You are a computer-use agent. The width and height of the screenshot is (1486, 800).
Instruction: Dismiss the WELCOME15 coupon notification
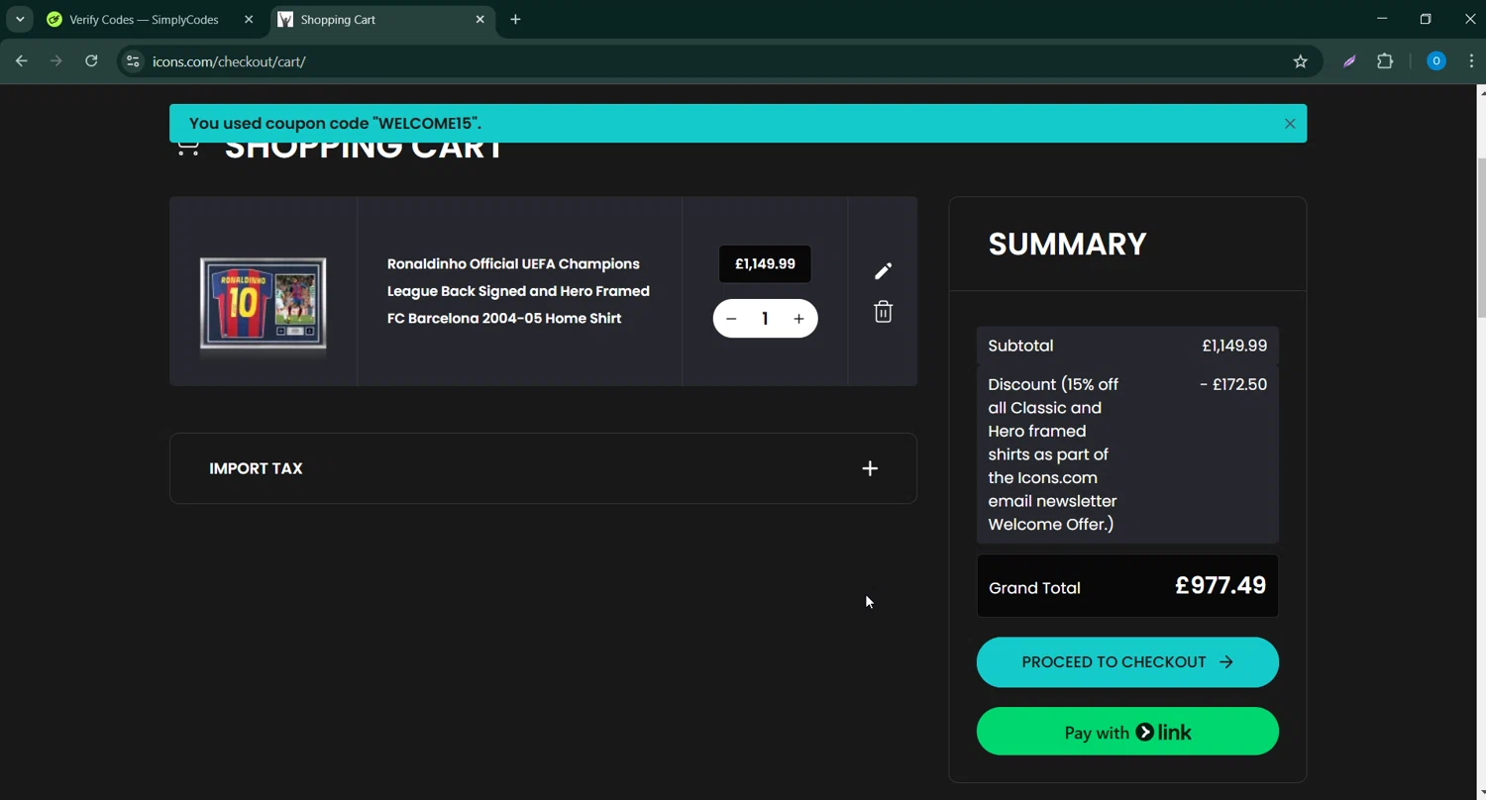click(x=1290, y=124)
